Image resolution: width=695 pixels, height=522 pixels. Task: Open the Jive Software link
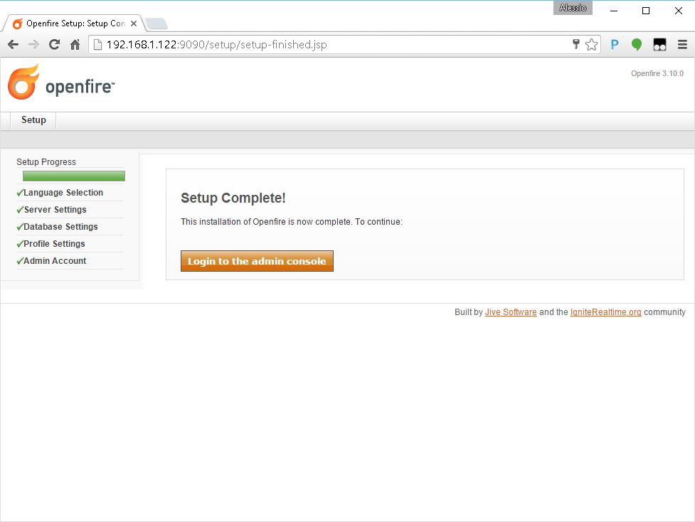[511, 312]
